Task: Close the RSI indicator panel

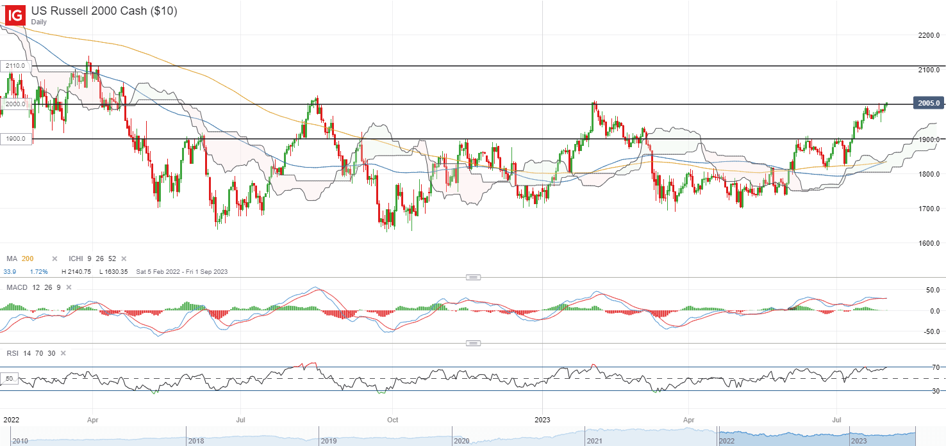Action: point(63,353)
